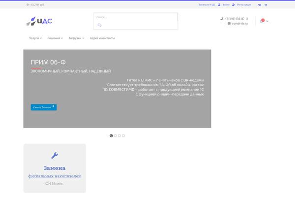Expand the Загрузки dropdown menu

click(x=76, y=38)
